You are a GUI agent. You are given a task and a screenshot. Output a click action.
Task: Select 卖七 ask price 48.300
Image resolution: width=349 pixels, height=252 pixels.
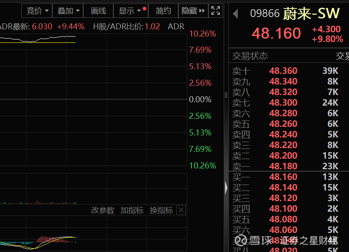(x=283, y=103)
